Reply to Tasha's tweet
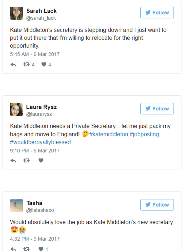The width and height of the screenshot is (195, 251). click(13, 249)
